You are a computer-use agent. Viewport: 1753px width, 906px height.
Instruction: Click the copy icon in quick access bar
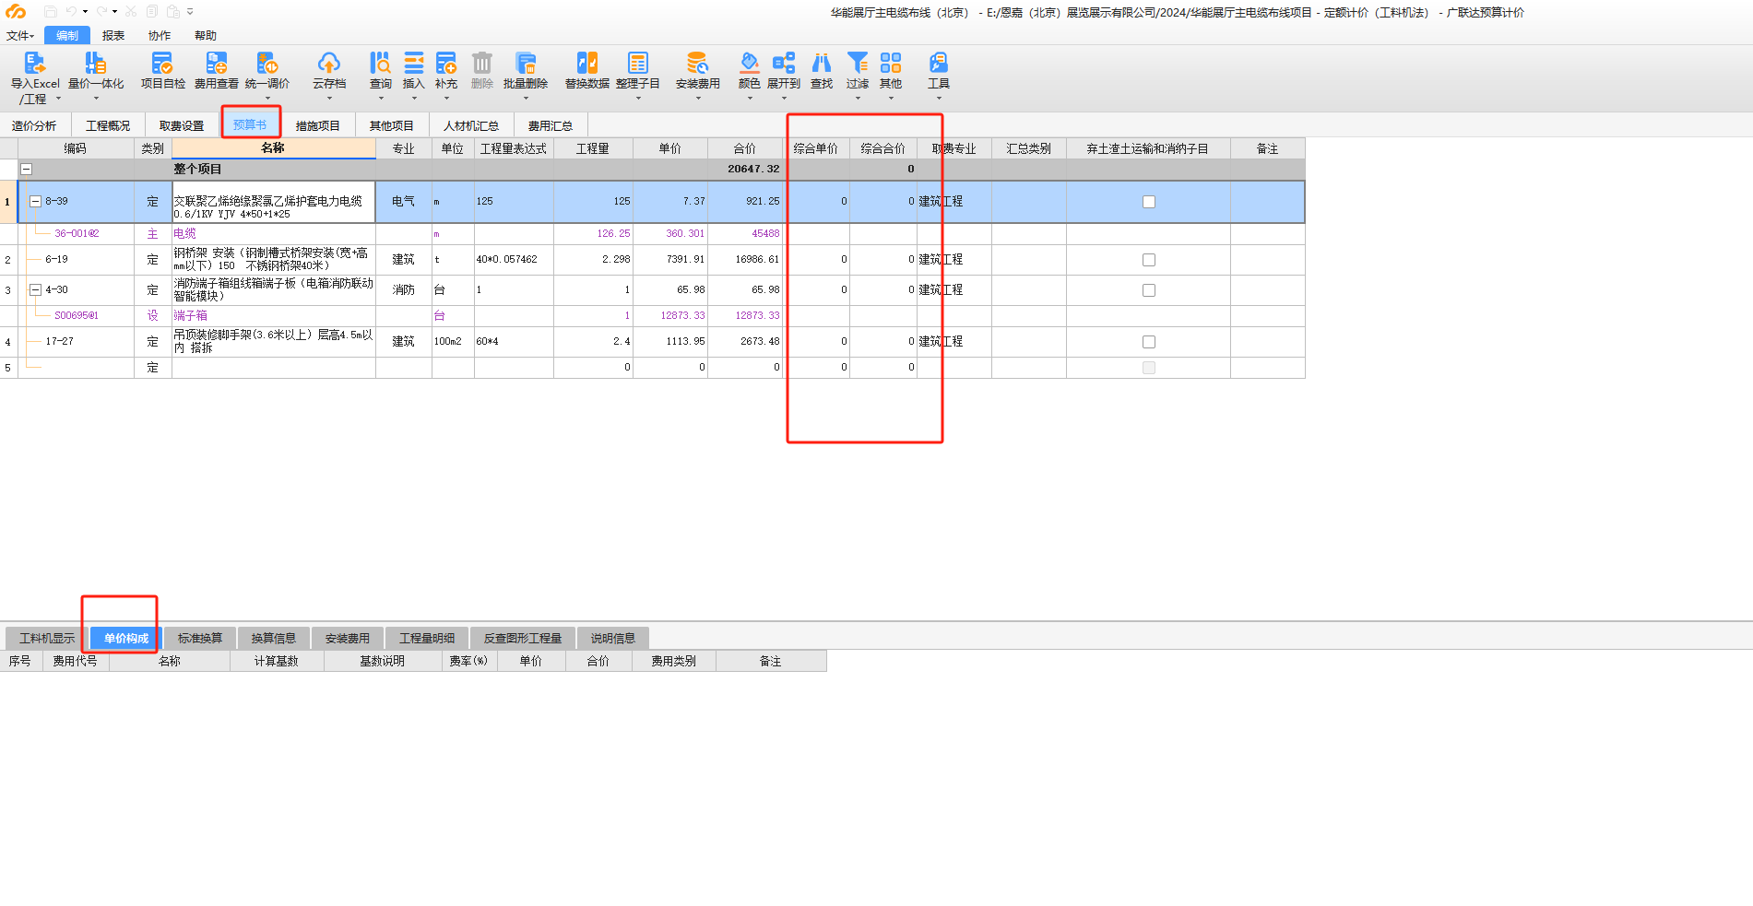[152, 12]
